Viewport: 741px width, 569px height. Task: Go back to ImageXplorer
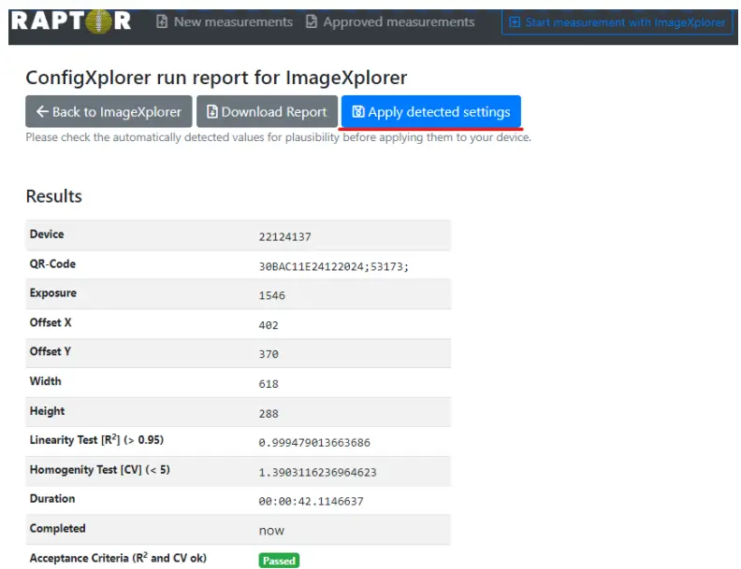pos(109,111)
